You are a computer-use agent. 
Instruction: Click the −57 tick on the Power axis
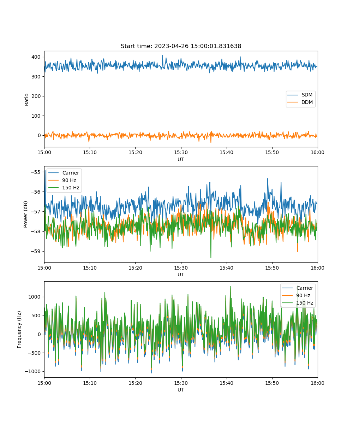click(36, 212)
